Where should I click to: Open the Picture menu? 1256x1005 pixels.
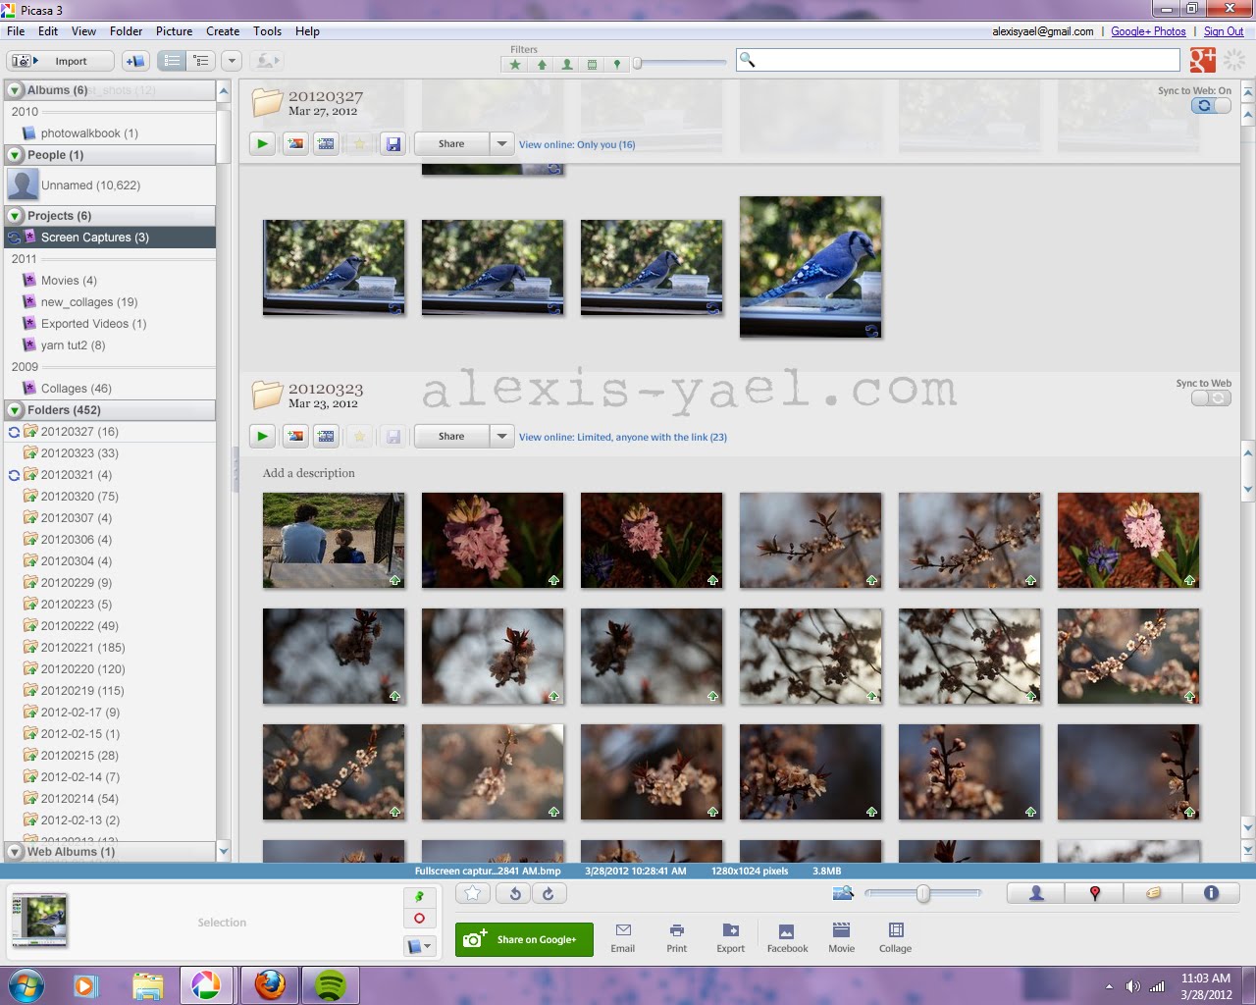[174, 30]
